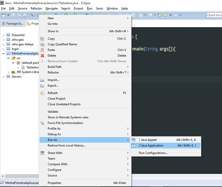Screen dimensions: 222x187
Task: Open the Navigate menu
Action: coord(52,8)
